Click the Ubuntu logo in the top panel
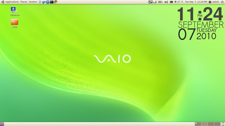The height and width of the screenshot is (126, 225). (x=3, y=2)
